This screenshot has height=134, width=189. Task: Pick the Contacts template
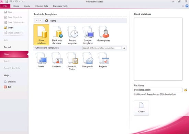[x=56, y=60]
